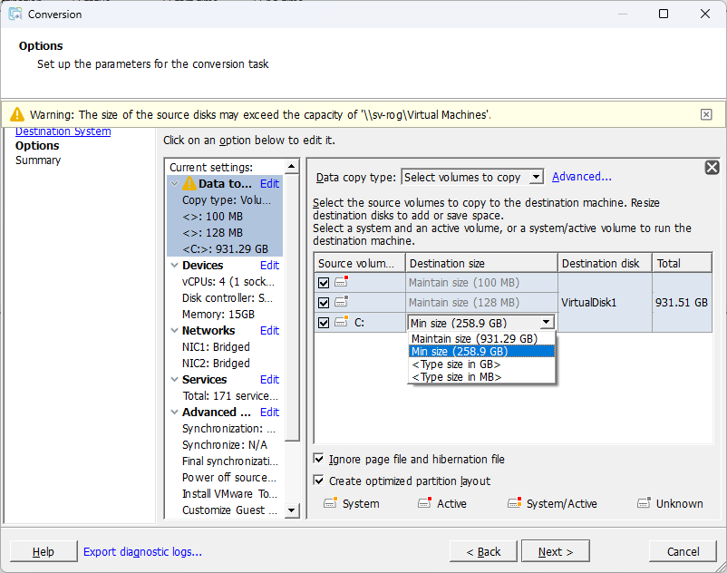Edit the Services settings
Image resolution: width=727 pixels, height=573 pixels.
(x=269, y=379)
